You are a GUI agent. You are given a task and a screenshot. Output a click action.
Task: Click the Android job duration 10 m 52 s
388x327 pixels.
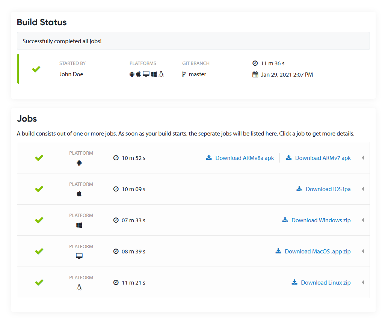click(133, 158)
